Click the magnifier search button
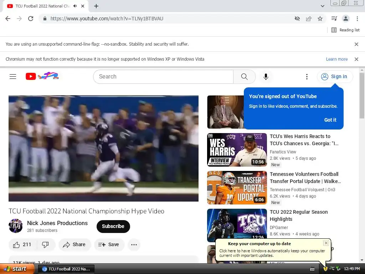Screen dimensions: 365x274 click(244, 77)
